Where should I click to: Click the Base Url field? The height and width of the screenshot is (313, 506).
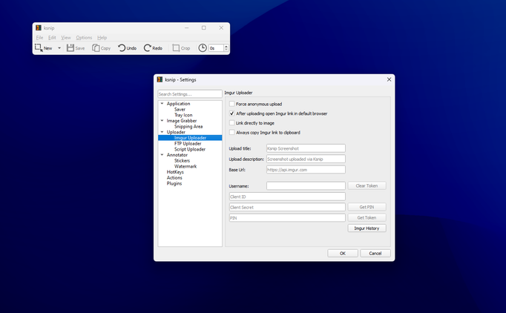(x=306, y=170)
